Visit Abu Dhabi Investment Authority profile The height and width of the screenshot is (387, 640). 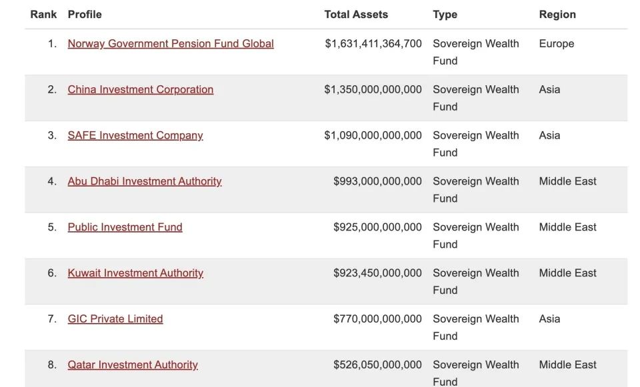tap(145, 182)
